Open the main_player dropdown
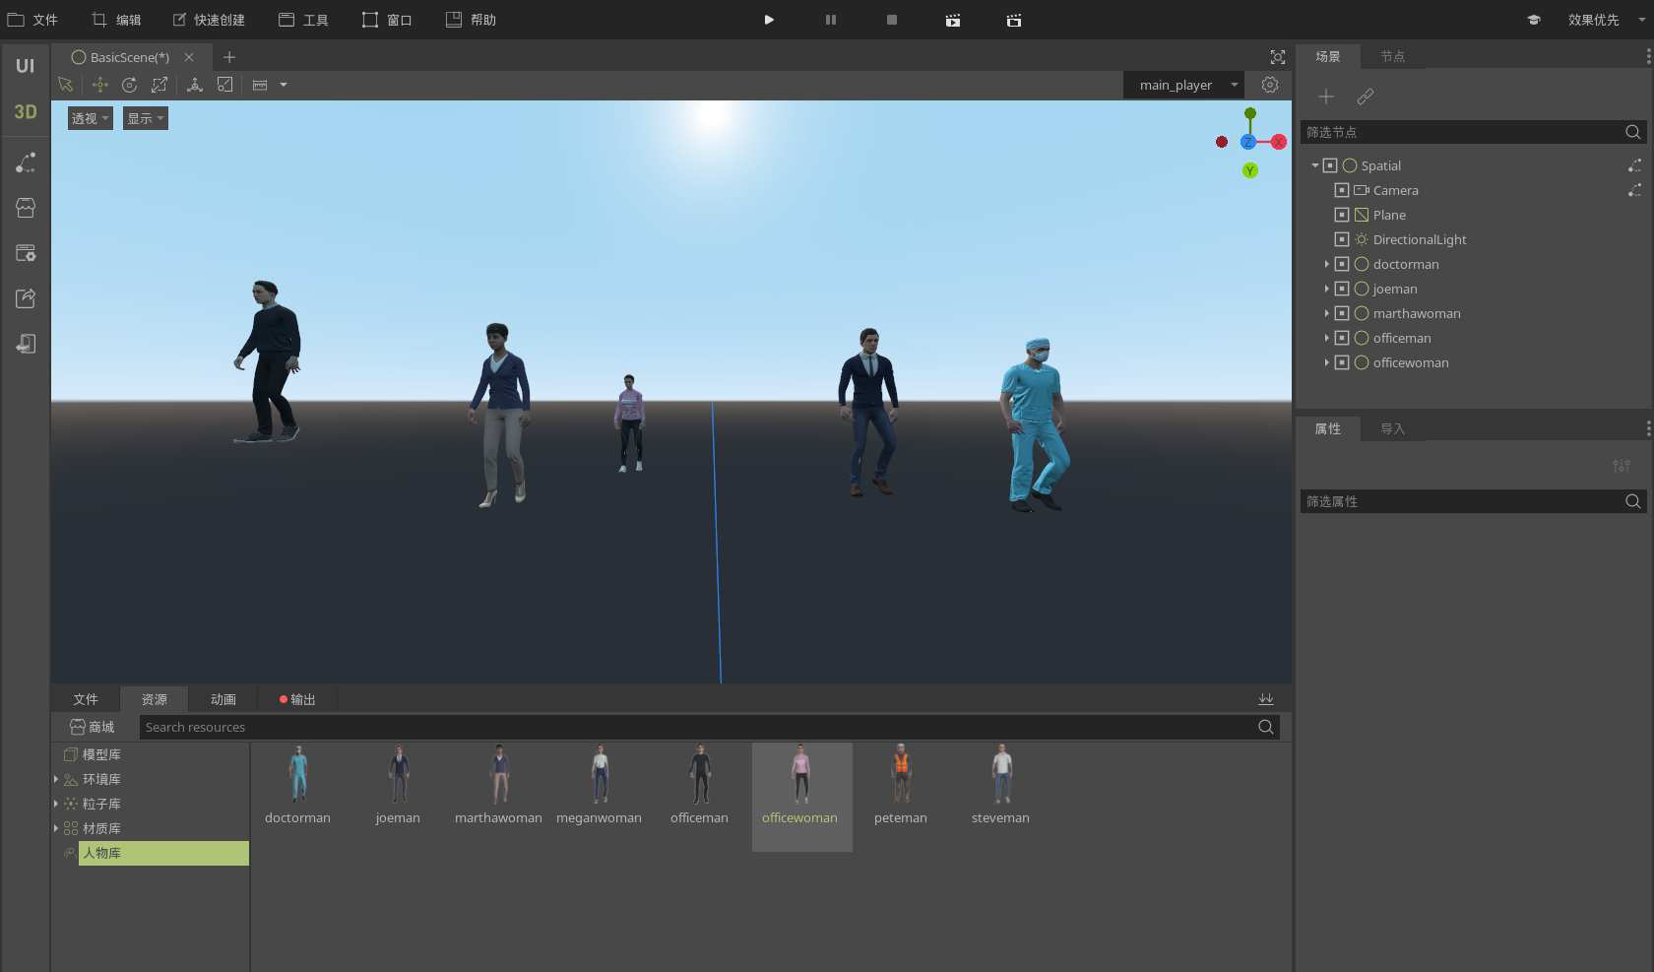Viewport: 1654px width, 972px height. point(1184,85)
